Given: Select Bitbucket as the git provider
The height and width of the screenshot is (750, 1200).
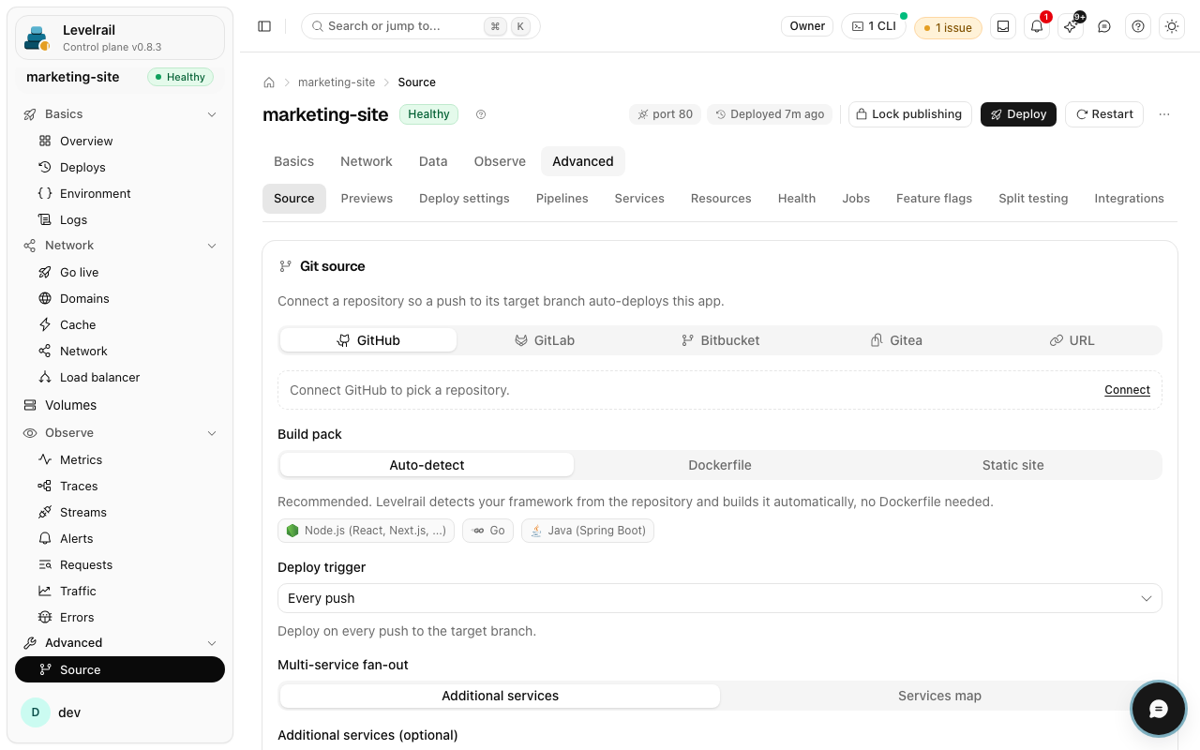Looking at the screenshot, I should coord(720,340).
